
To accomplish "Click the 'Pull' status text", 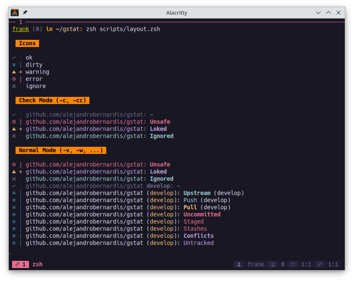I will click(x=190, y=207).
